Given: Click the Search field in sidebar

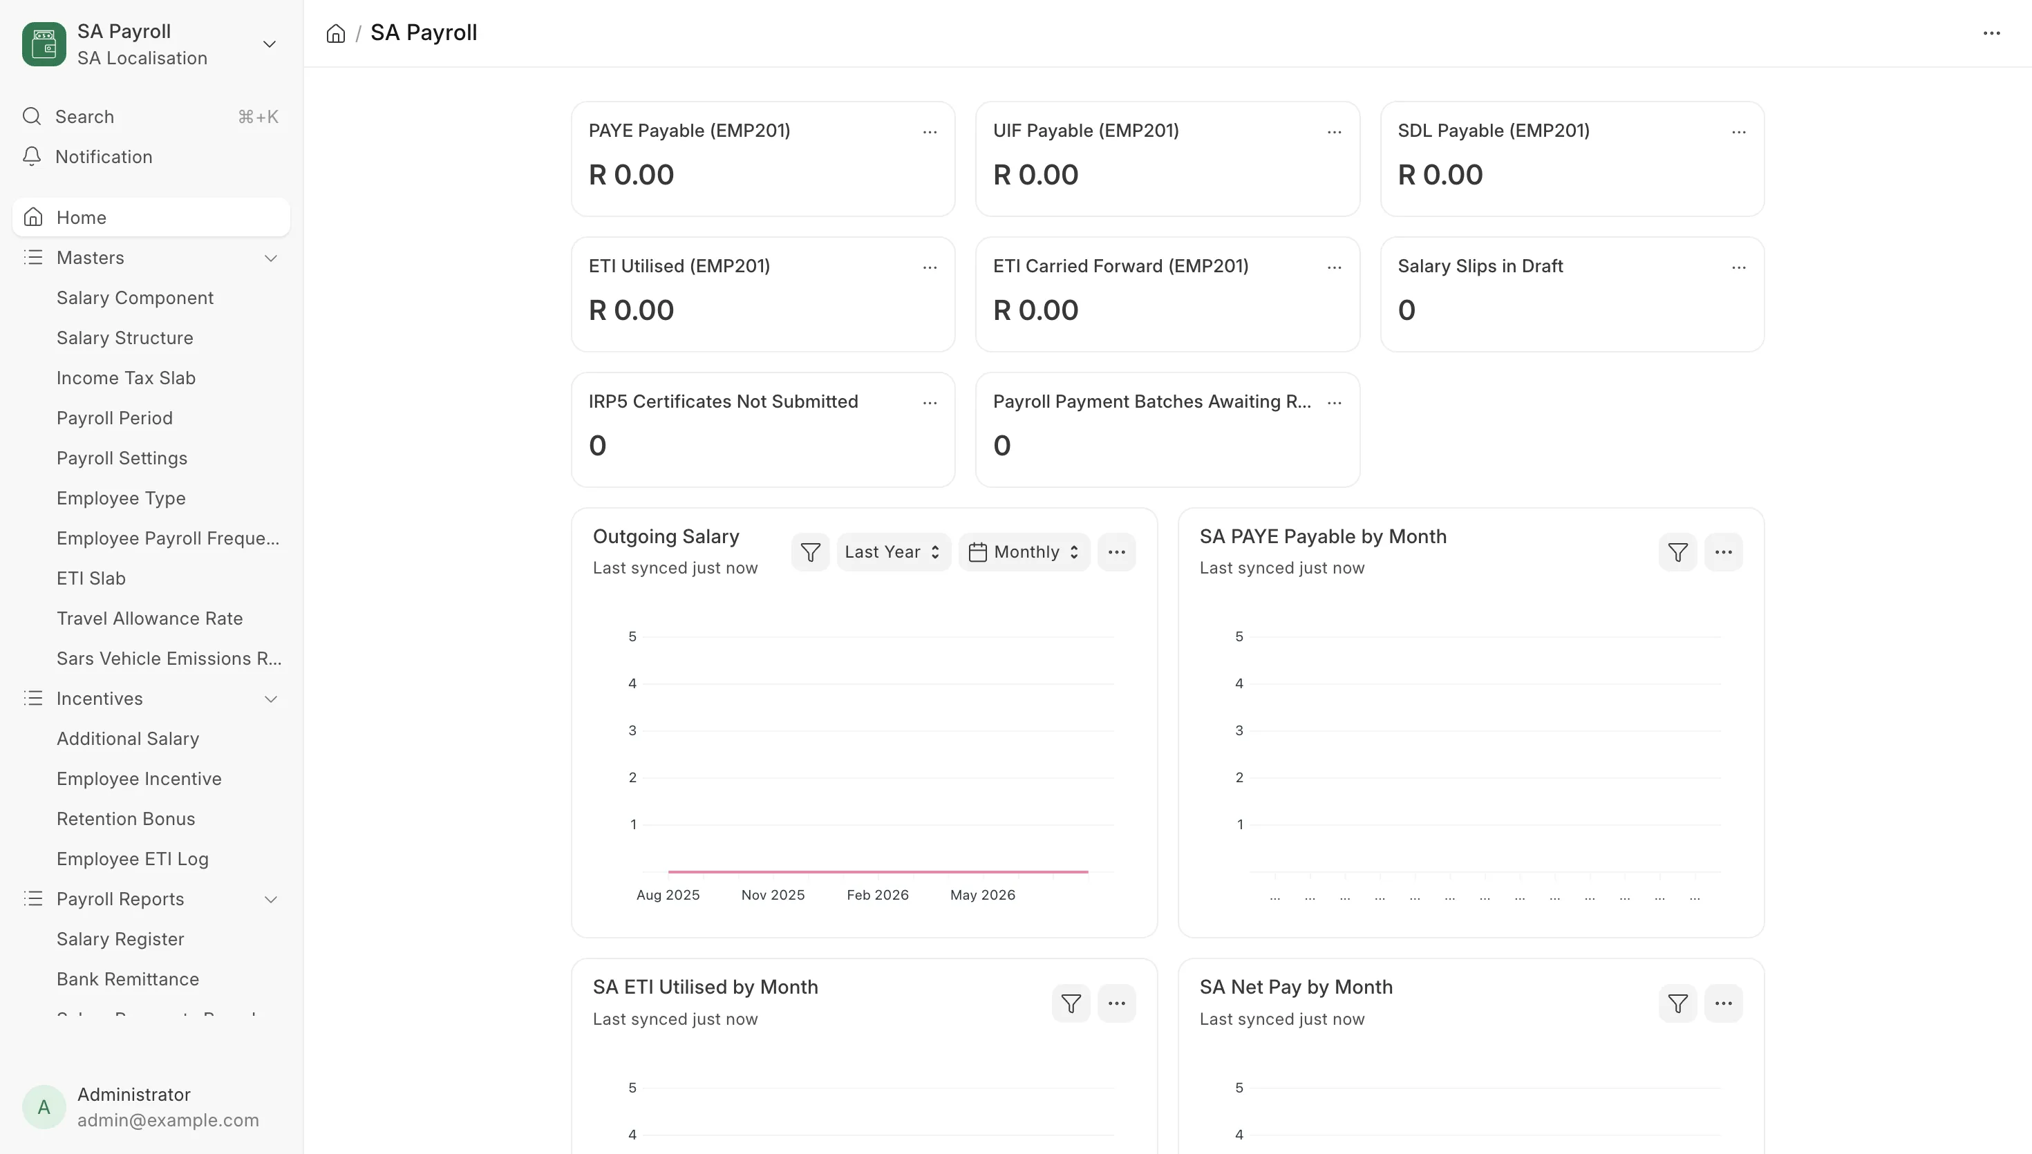Looking at the screenshot, I should tap(151, 117).
